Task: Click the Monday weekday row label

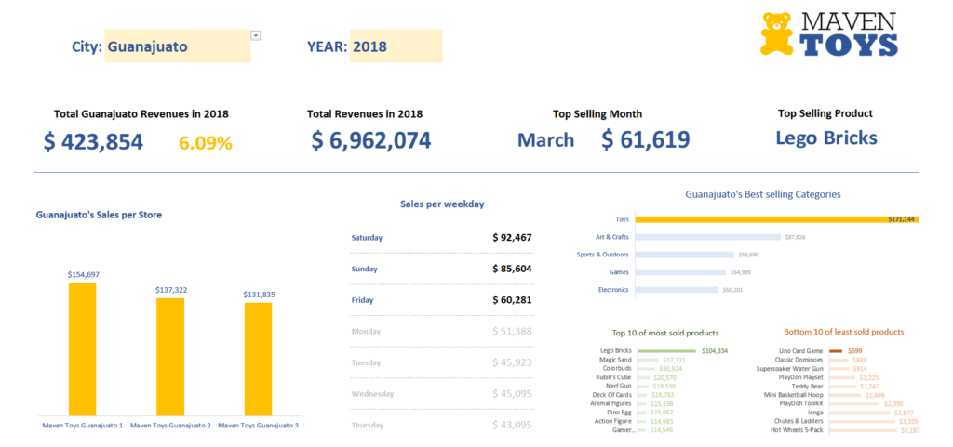Action: tap(366, 331)
